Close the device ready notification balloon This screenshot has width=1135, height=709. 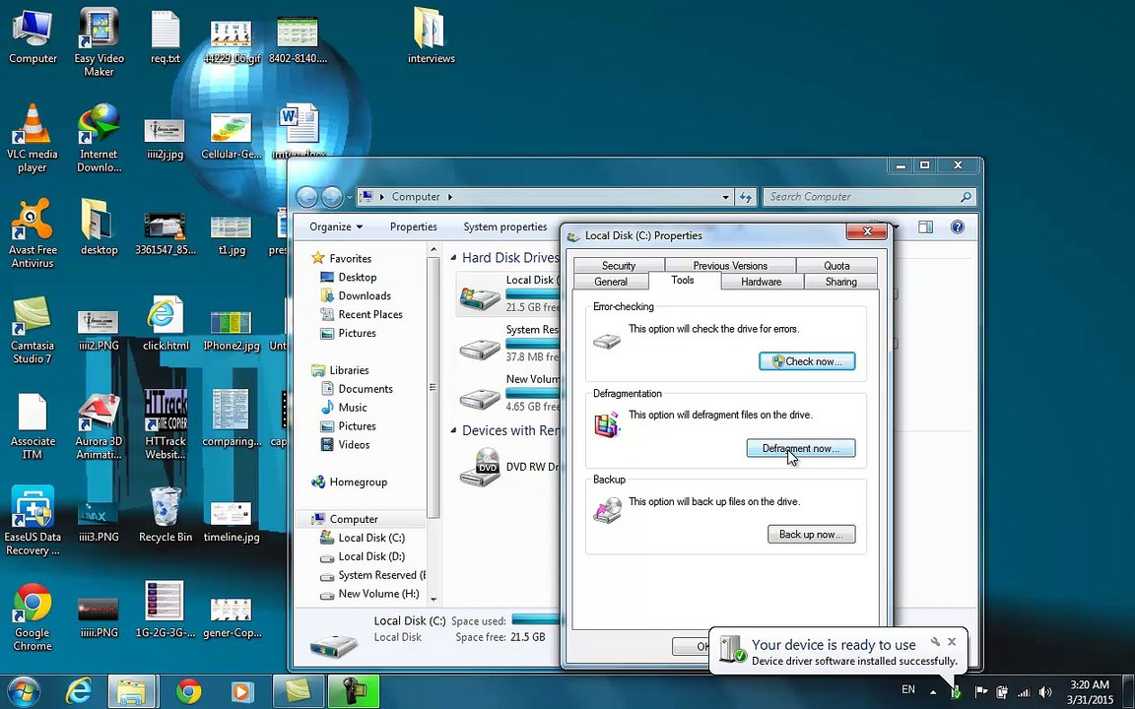pos(952,642)
